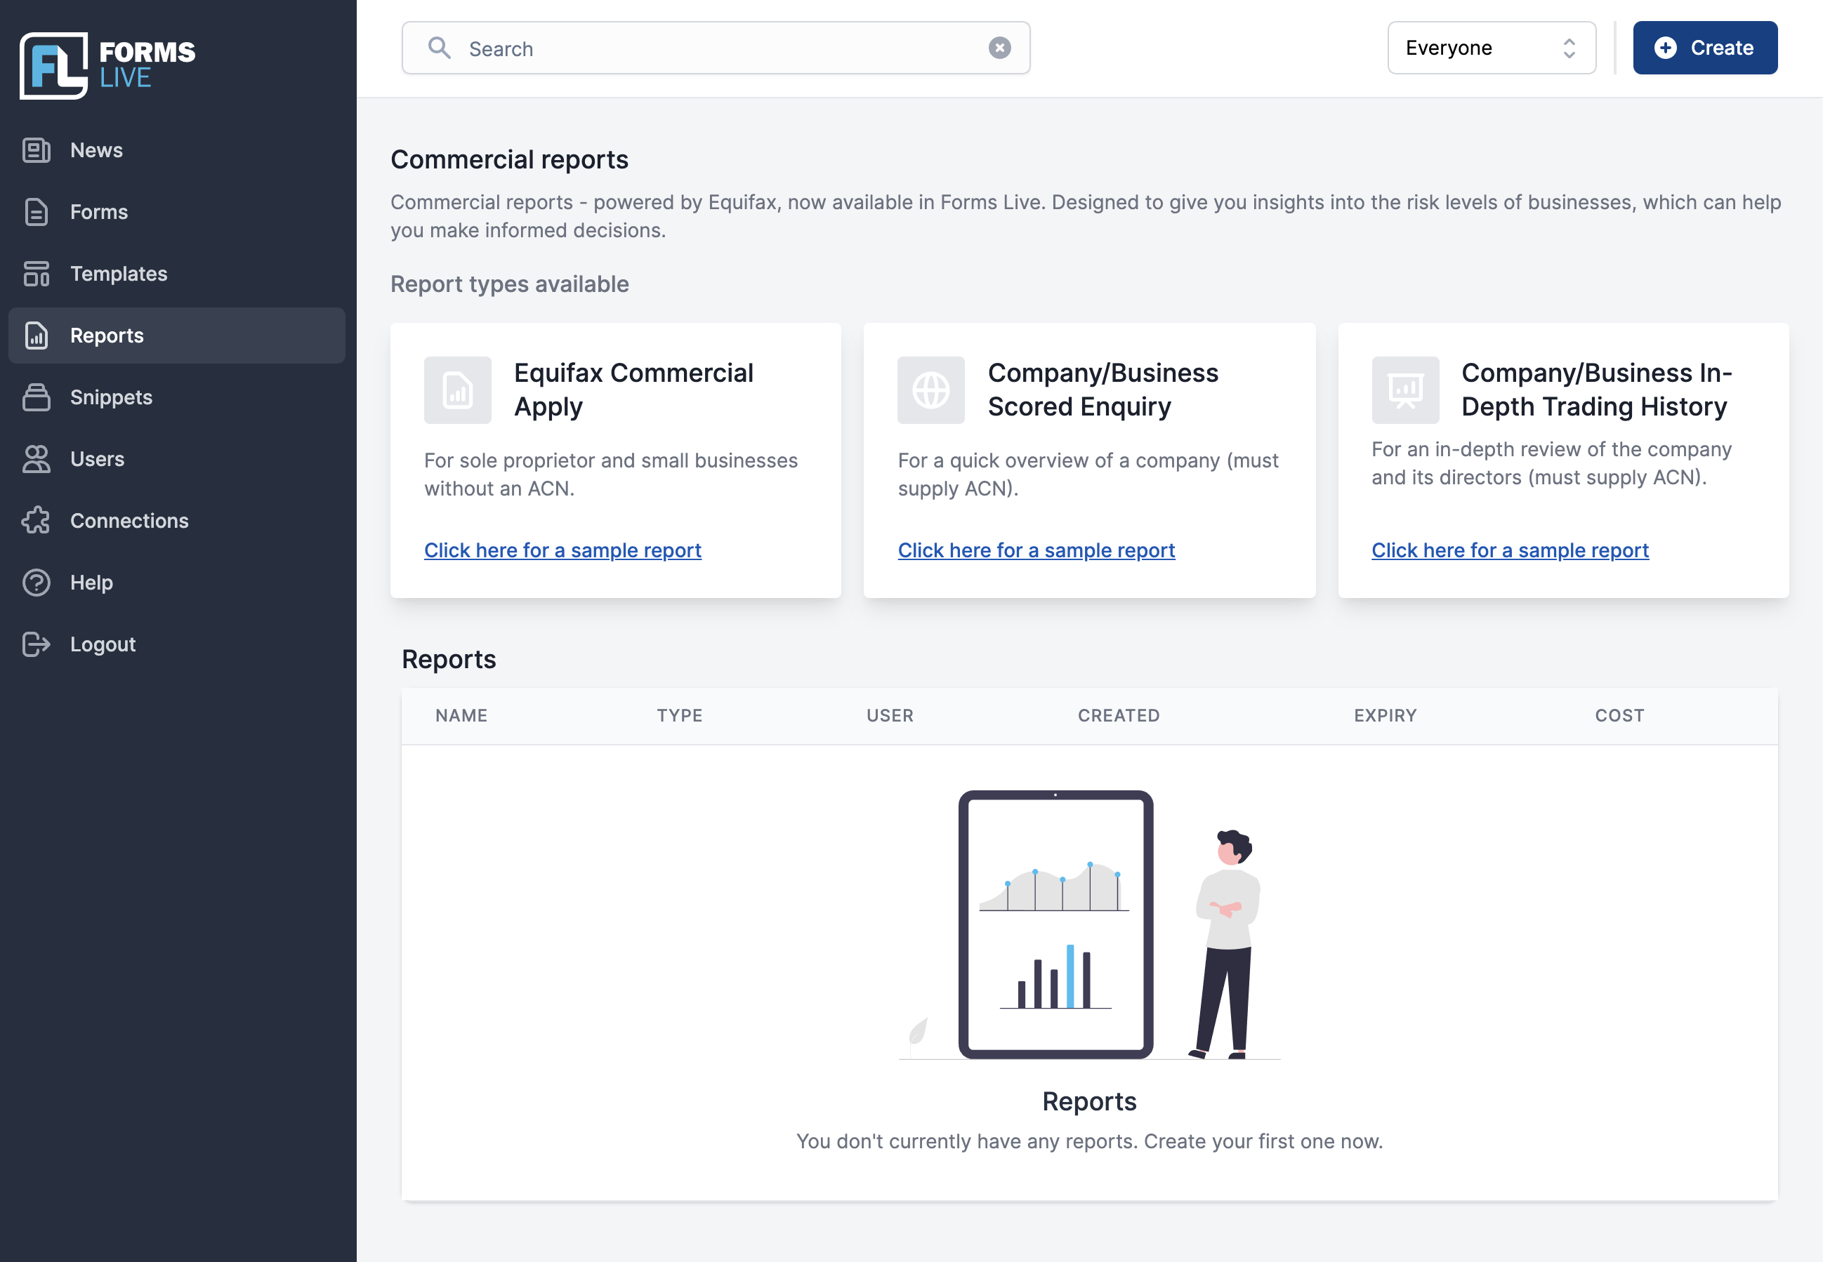
Task: Clear the search field with X icon
Action: (1000, 48)
